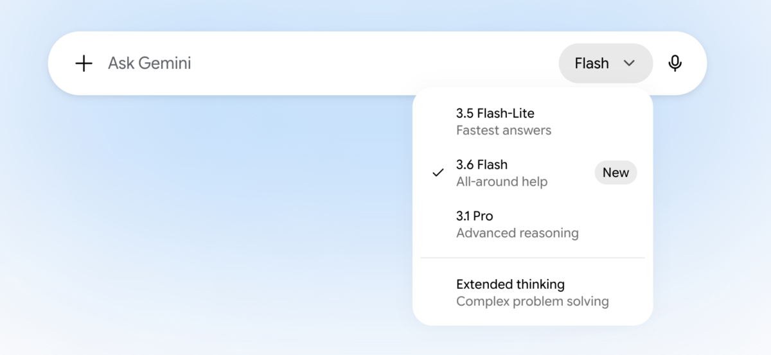Collapse the model menu using the chevron arrow
Screen dimensions: 771x355
[x=629, y=63]
